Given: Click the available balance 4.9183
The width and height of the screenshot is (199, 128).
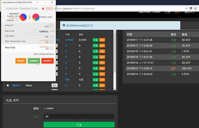Looking at the screenshot, I should point(69,40).
